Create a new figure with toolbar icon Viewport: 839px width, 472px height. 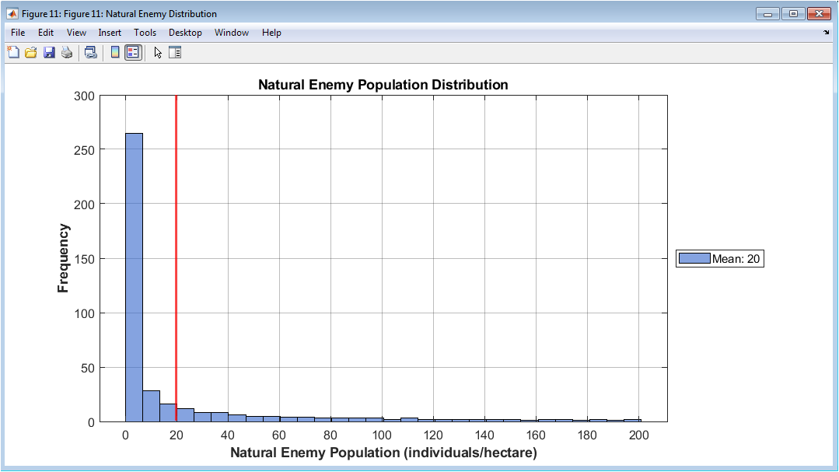coord(13,52)
